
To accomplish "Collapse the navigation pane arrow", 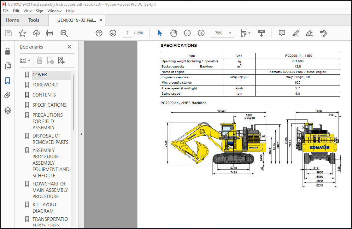I will click(x=81, y=134).
